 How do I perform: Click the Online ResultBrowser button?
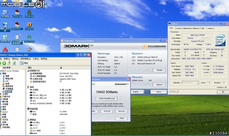click(x=107, y=99)
